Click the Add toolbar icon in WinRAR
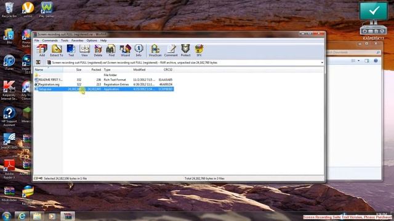The image size is (394, 221). 42,50
